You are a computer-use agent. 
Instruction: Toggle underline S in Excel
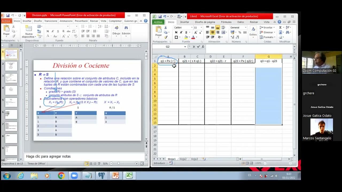[x=186, y=32]
